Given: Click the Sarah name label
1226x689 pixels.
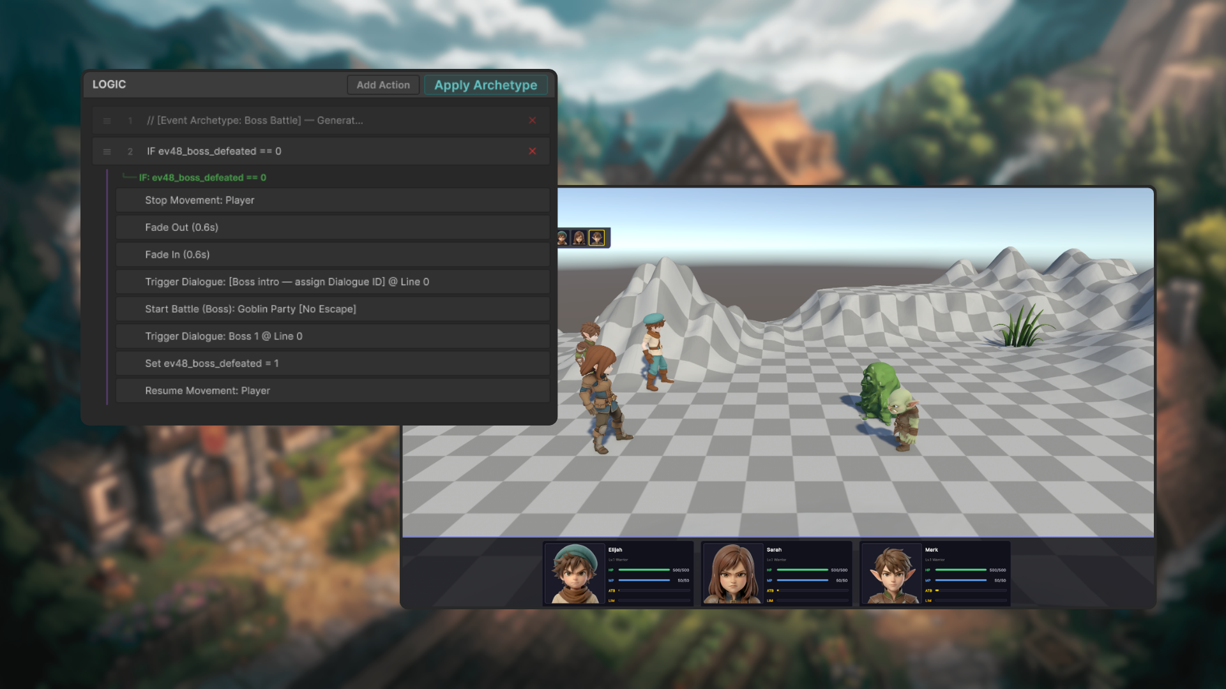Looking at the screenshot, I should [774, 549].
